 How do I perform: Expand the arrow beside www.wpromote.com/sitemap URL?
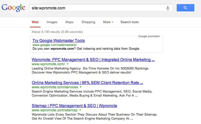[x=80, y=110]
